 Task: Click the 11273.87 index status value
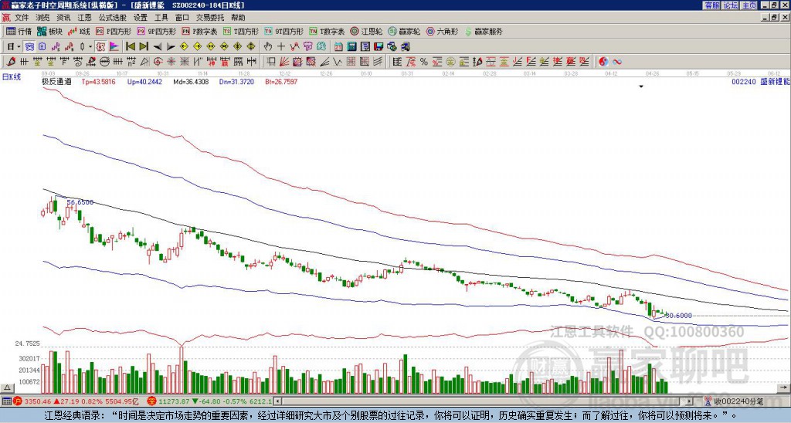pos(173,401)
